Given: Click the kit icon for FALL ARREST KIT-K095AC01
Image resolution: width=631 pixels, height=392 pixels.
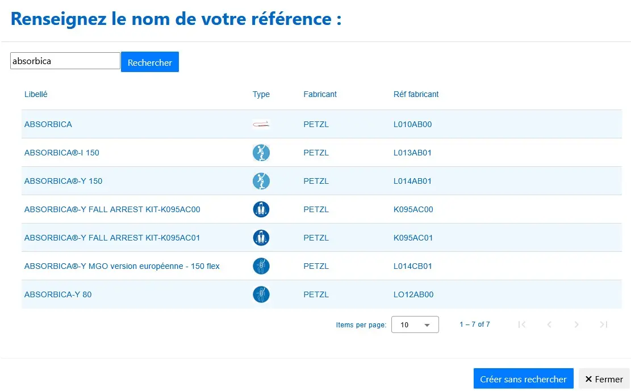Looking at the screenshot, I should tap(261, 238).
